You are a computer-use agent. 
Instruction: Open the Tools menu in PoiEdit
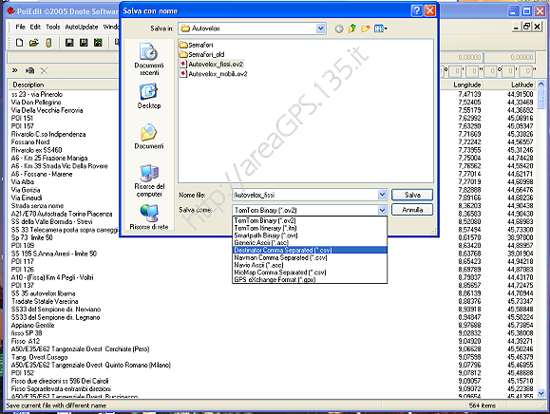53,27
